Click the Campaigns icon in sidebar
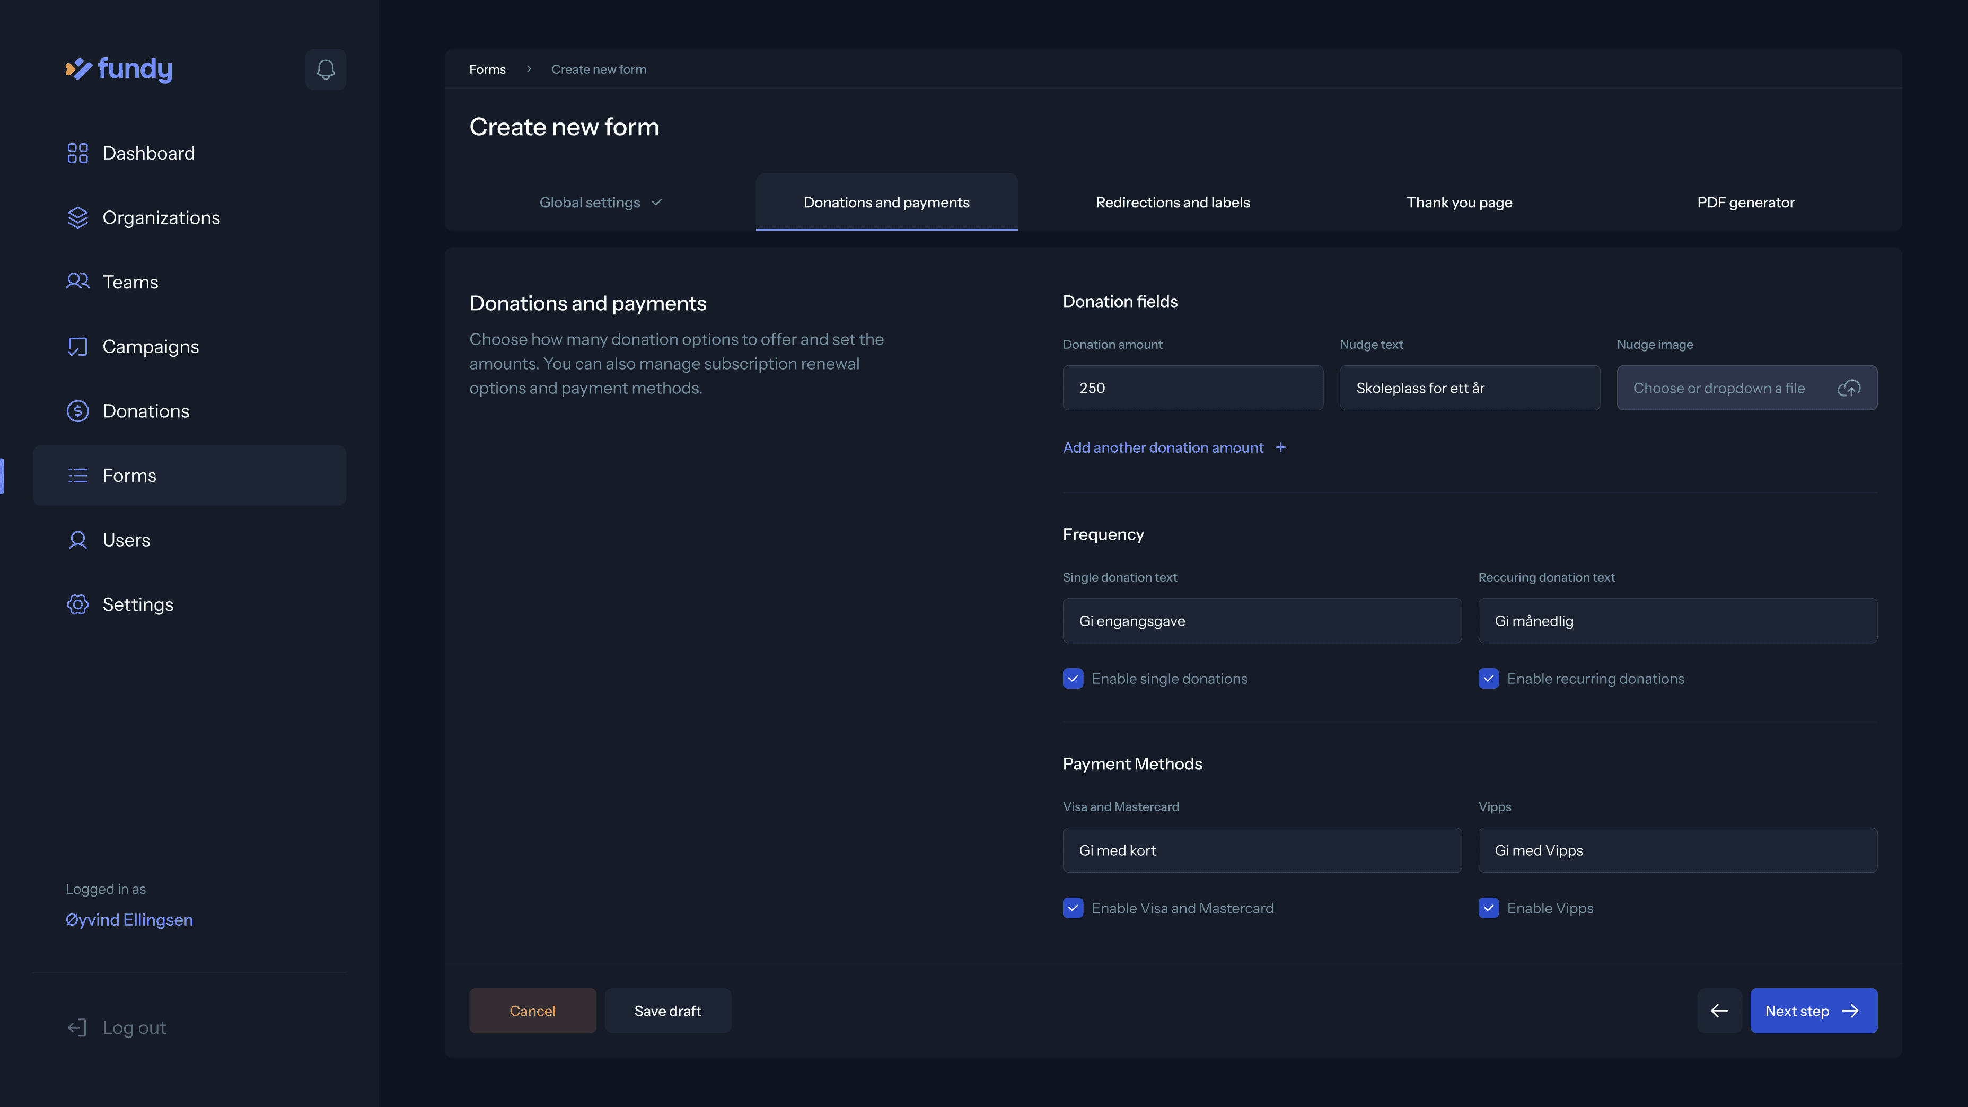The height and width of the screenshot is (1107, 1968). click(77, 347)
